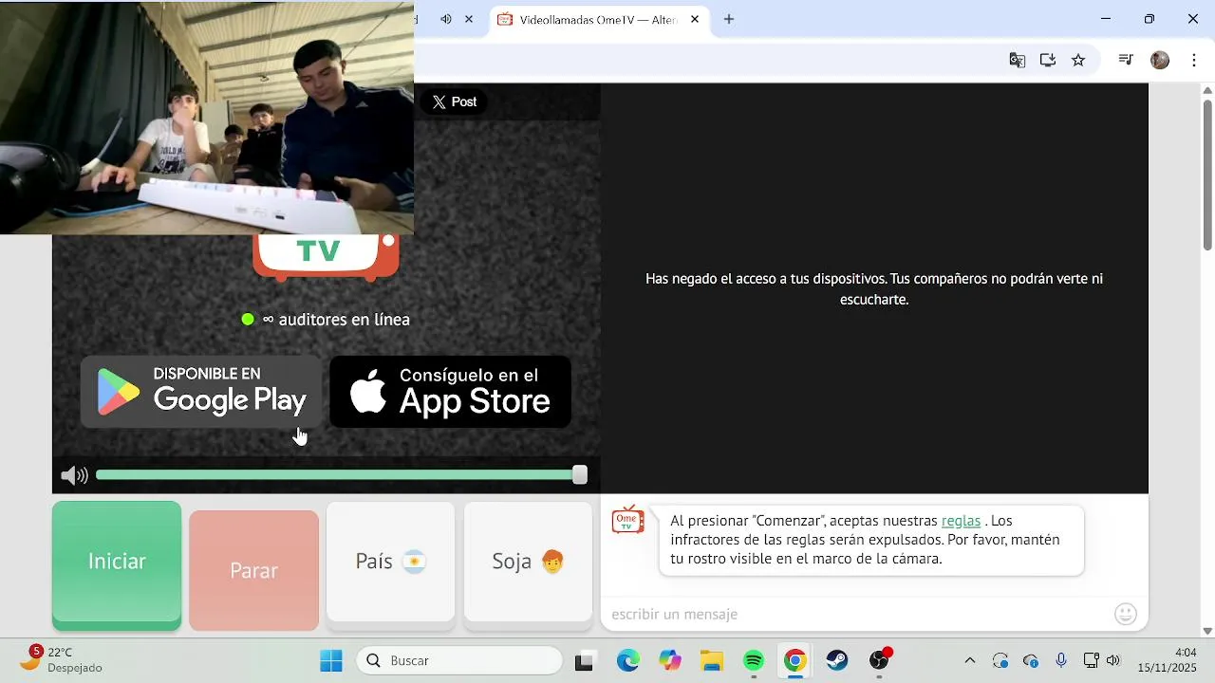The image size is (1215, 683).
Task: Click the cloud sync tray icon
Action: coord(1031,660)
